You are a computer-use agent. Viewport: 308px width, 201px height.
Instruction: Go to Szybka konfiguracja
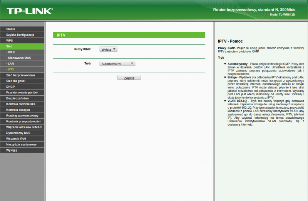coord(22,35)
